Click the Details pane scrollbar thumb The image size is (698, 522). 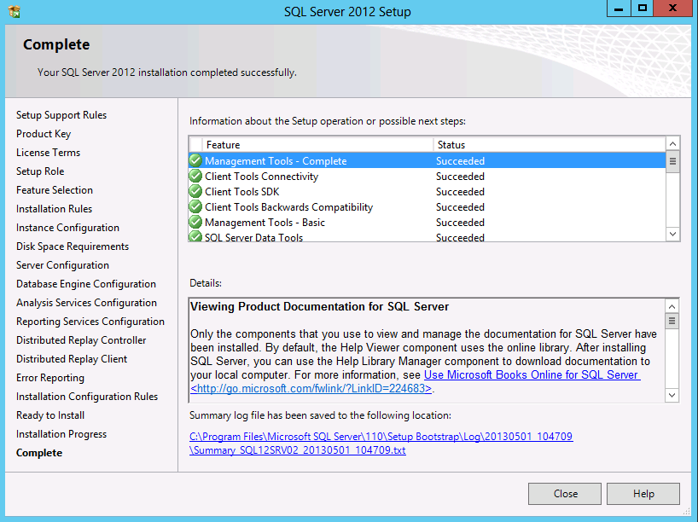tap(672, 321)
